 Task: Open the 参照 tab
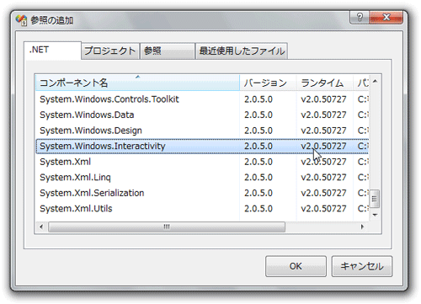[x=168, y=51]
